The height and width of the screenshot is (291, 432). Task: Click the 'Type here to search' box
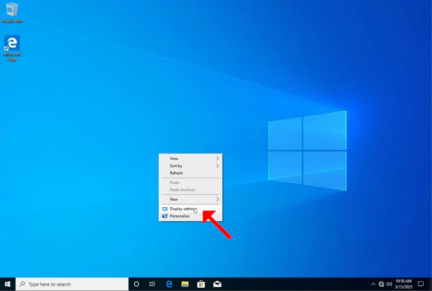pyautogui.click(x=72, y=284)
